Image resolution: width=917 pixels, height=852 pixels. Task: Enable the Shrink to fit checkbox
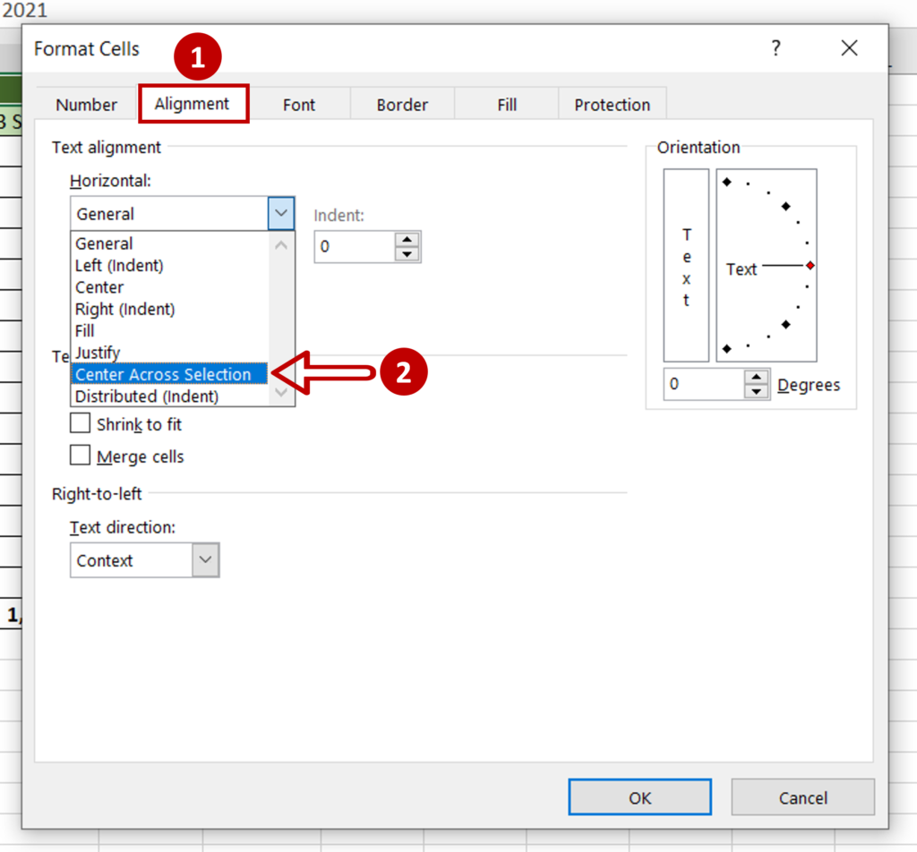[x=80, y=423]
